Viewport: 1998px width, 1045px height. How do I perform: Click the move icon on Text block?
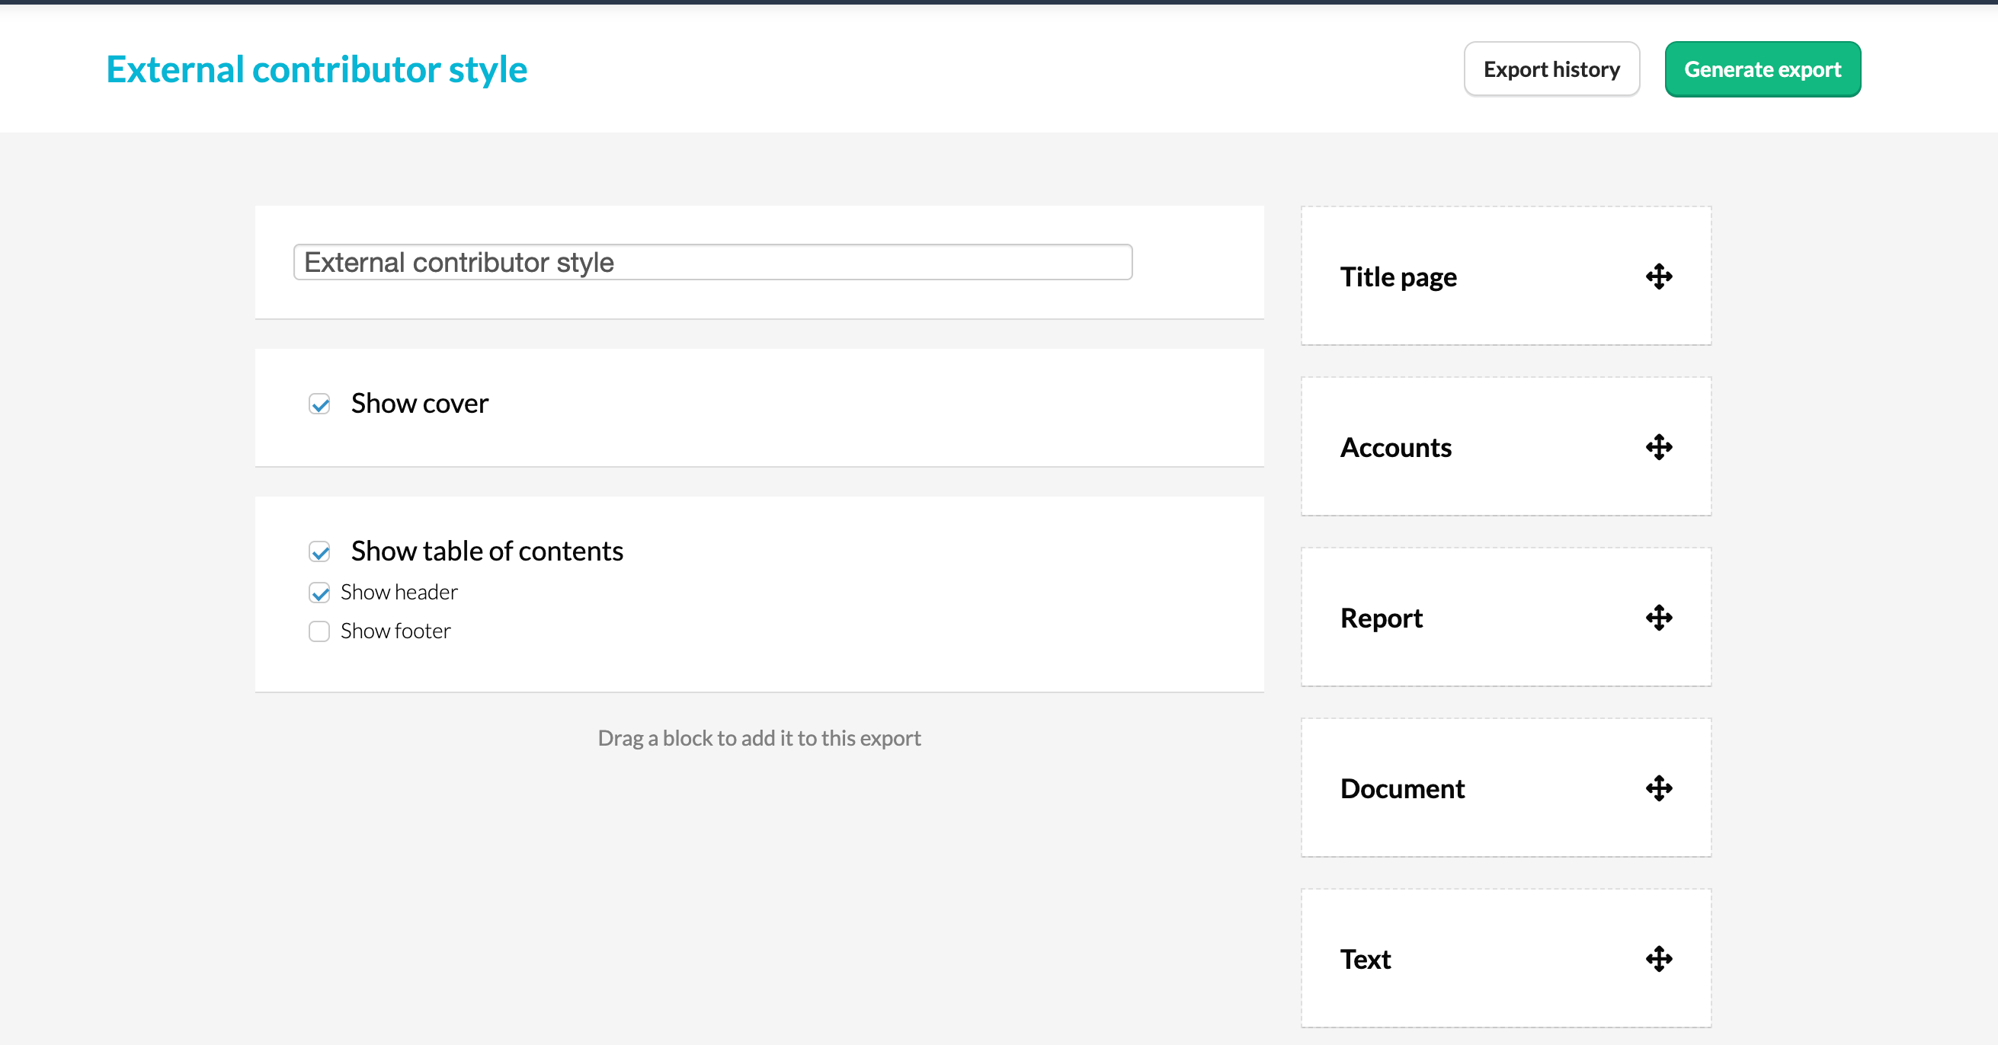tap(1659, 959)
